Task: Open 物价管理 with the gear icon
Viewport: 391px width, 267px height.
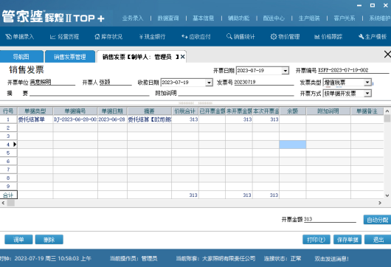Action: 285,37
